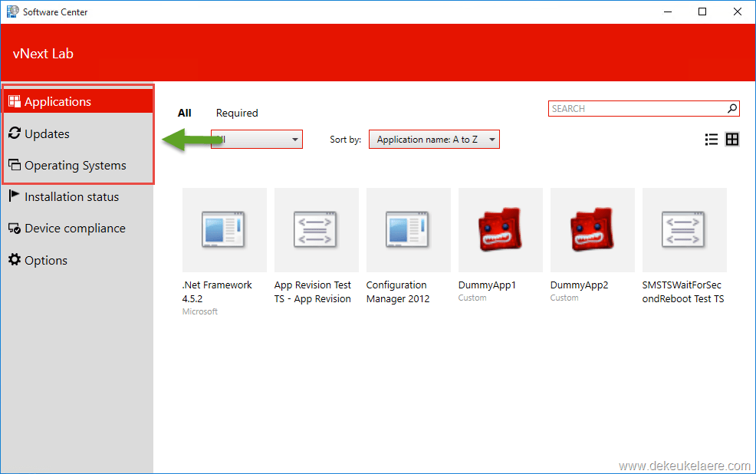Go to Operating Systems in sidebar

pos(78,165)
